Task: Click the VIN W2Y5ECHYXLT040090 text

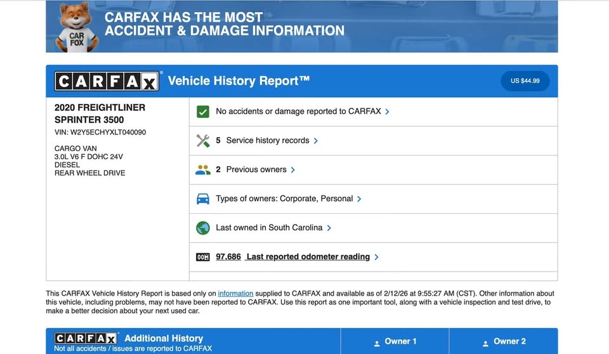Action: pyautogui.click(x=100, y=132)
